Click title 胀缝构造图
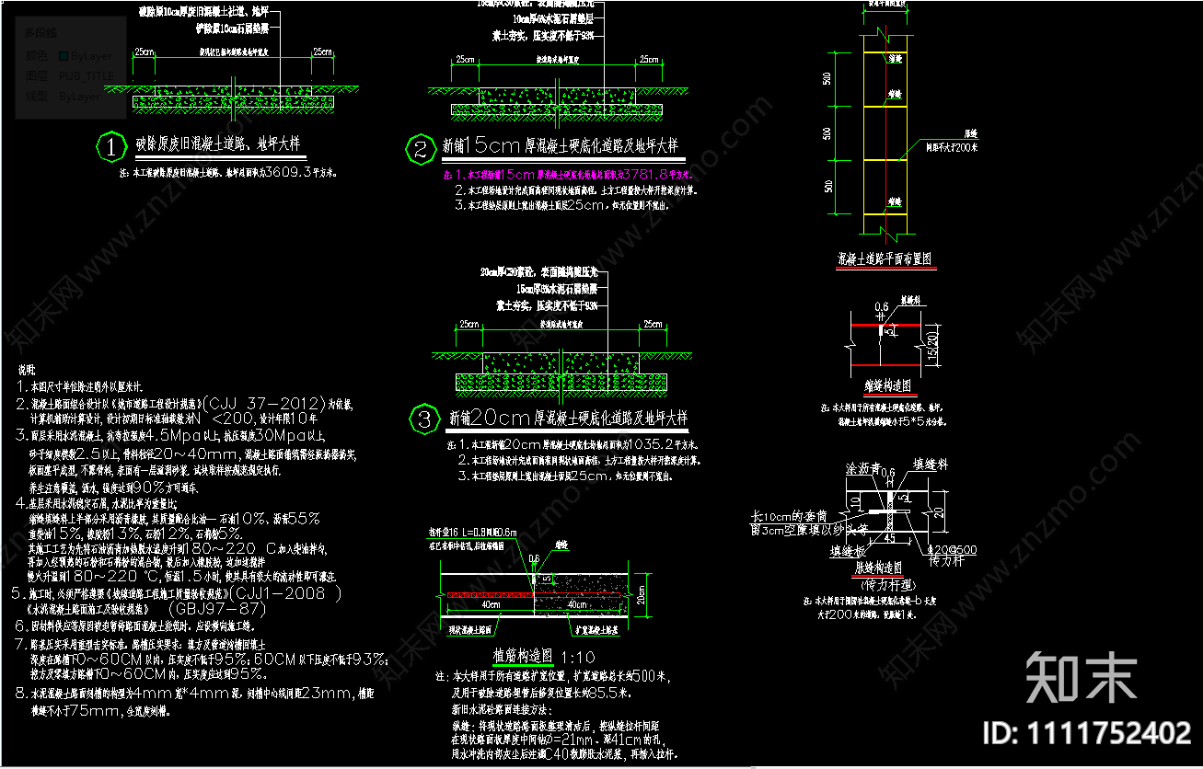This screenshot has height=769, width=1203. 880,567
